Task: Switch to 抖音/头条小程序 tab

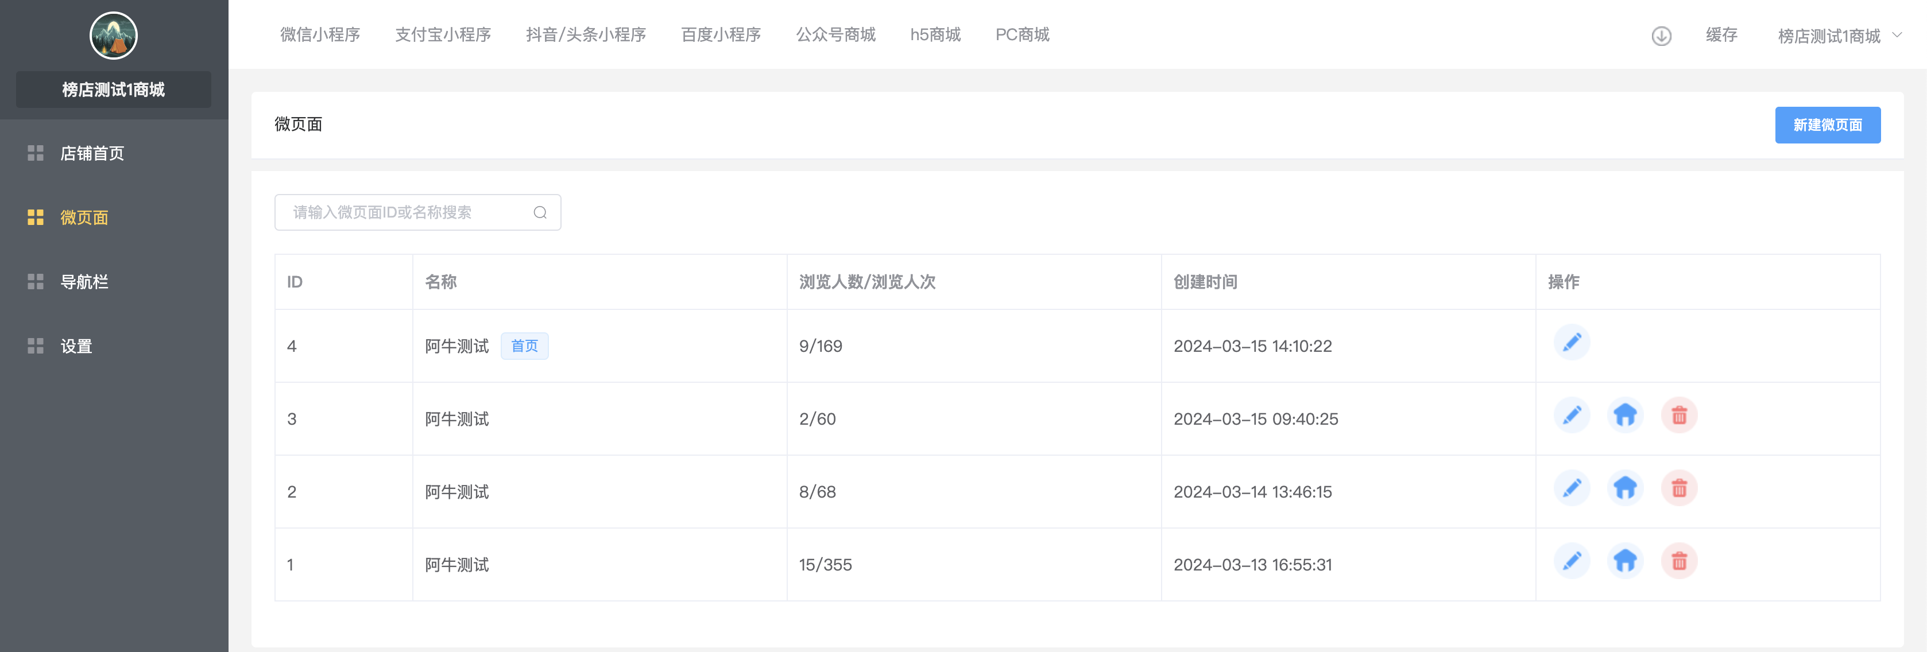Action: pos(586,34)
